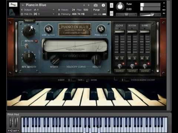Click the pan slider under Tune
This screenshot has width=178, height=133.
[126, 15]
